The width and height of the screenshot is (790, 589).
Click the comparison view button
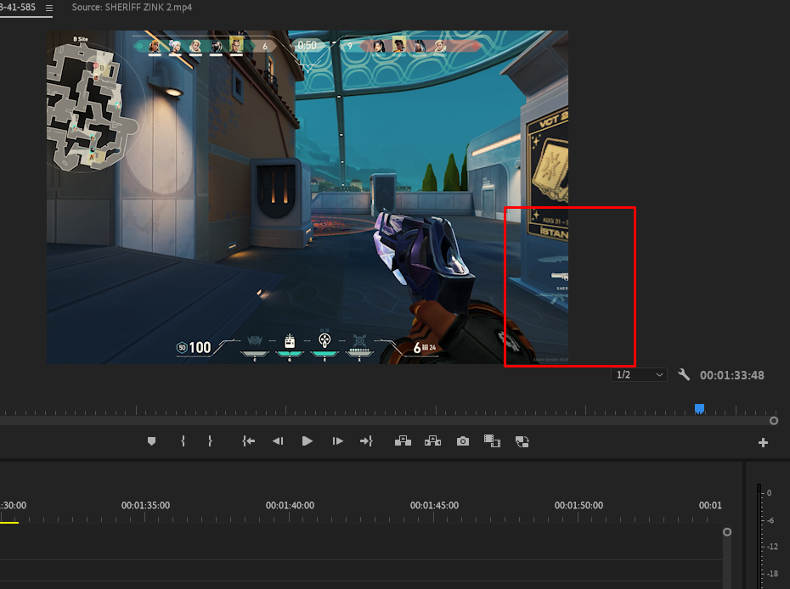click(492, 441)
